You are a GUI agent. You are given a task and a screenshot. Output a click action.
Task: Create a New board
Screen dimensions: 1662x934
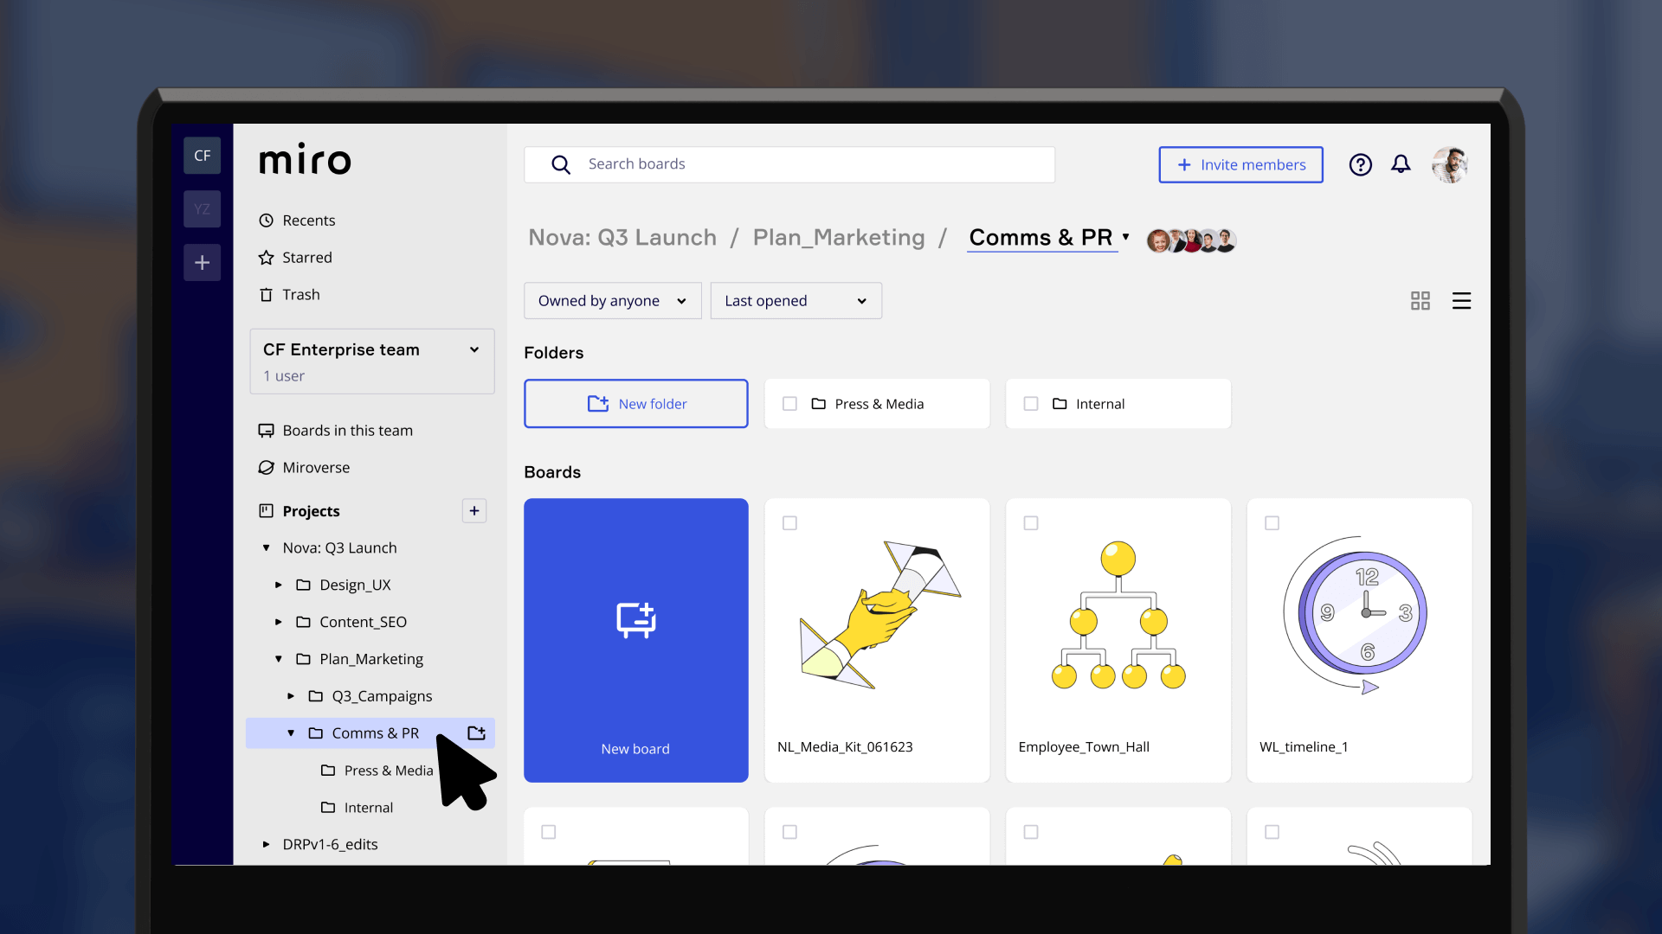click(x=636, y=640)
